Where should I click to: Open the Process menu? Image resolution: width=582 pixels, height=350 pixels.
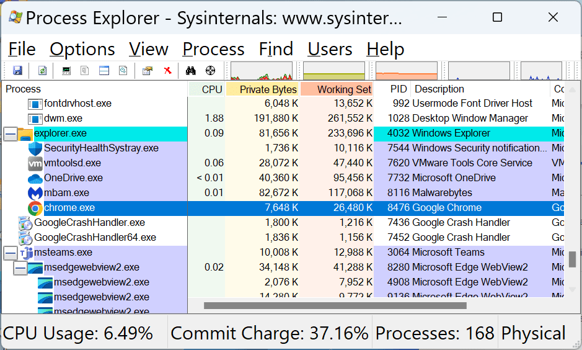click(x=213, y=49)
